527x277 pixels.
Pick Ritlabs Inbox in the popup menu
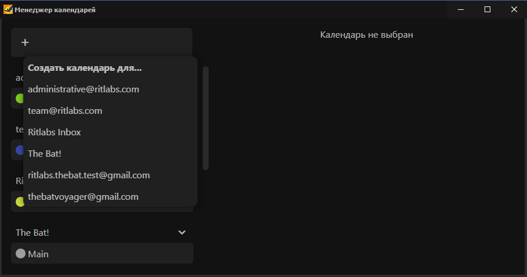[110, 132]
